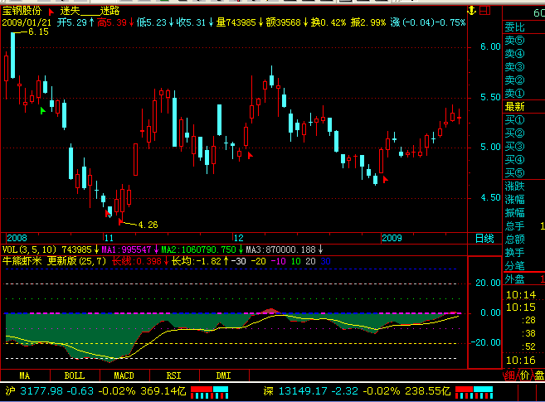The image size is (545, 402).
Task: Choose the DMI indicator tab
Action: tap(223, 375)
